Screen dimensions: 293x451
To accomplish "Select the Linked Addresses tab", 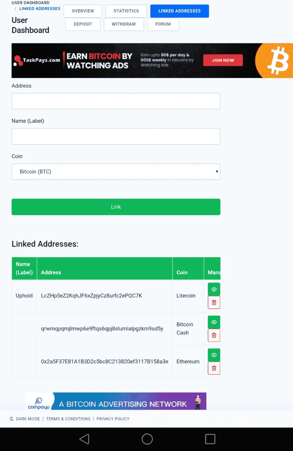I will 179,11.
